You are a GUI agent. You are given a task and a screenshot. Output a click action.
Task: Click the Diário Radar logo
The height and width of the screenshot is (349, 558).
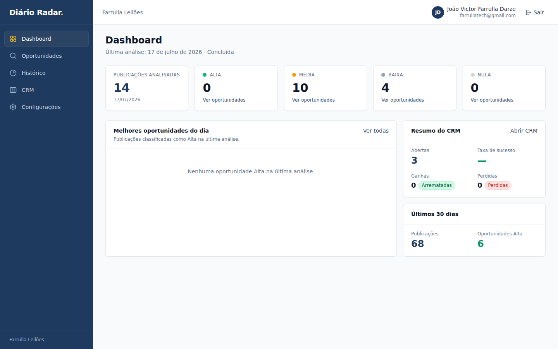tap(36, 12)
